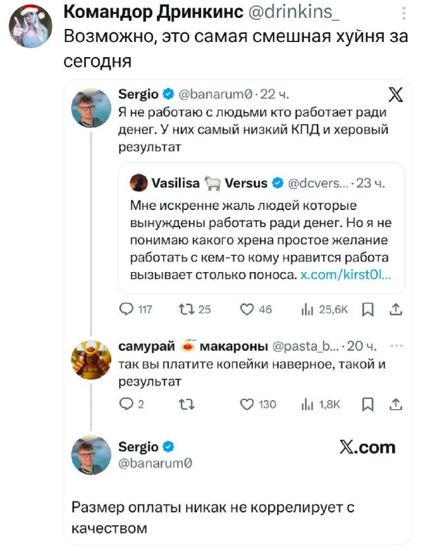Open самурай макароны profile avatar

point(91,360)
